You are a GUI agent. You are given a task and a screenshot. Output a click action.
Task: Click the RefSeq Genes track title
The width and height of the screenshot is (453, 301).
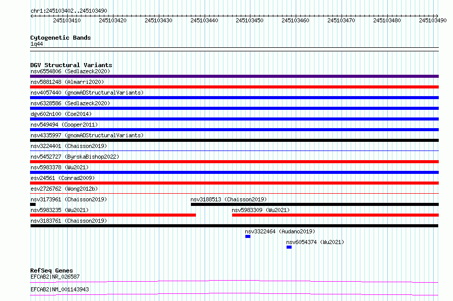pos(51,270)
